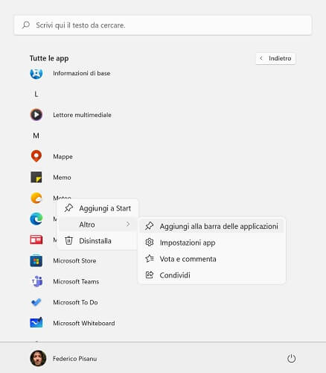The image size is (326, 373).
Task: Click the "Memo" label
Action: (62, 178)
